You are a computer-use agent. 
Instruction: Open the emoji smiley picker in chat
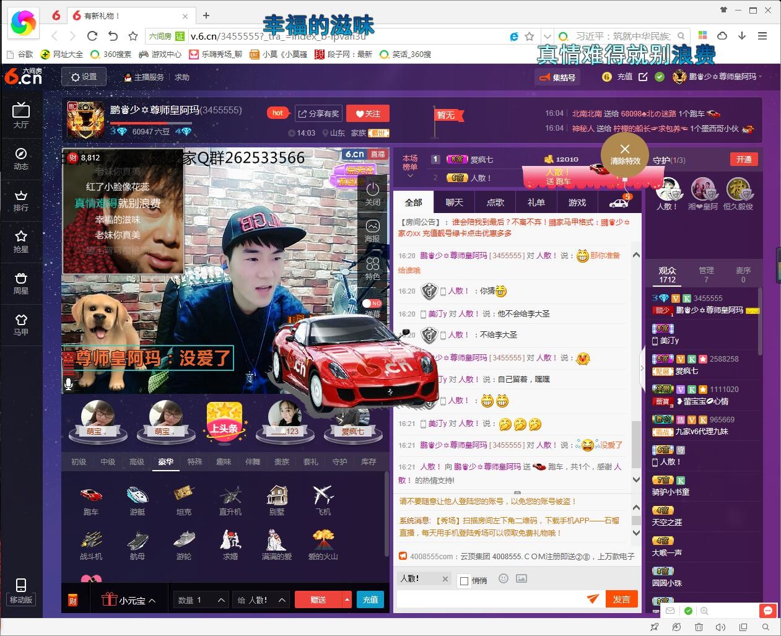click(504, 578)
